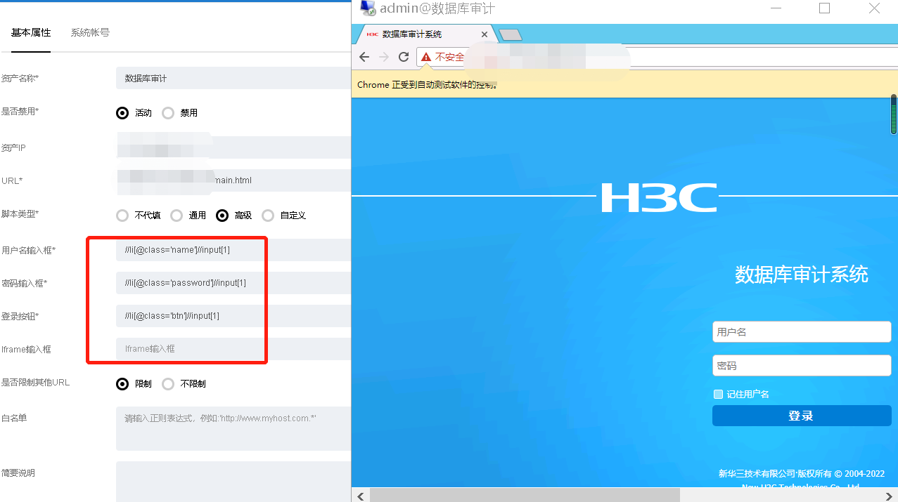Screen dimensions: 898x502
Task: Click the horizontal scrollbar thumb
Action: [525, 496]
